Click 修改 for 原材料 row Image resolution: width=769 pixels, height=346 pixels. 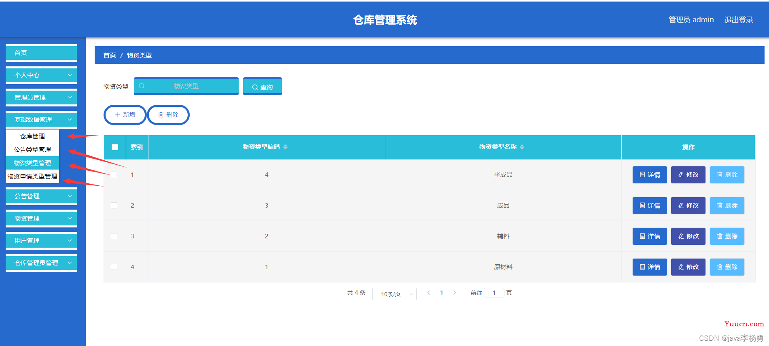[688, 267]
